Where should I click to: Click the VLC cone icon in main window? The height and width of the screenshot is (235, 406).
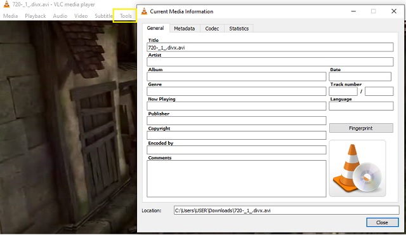(6, 4)
